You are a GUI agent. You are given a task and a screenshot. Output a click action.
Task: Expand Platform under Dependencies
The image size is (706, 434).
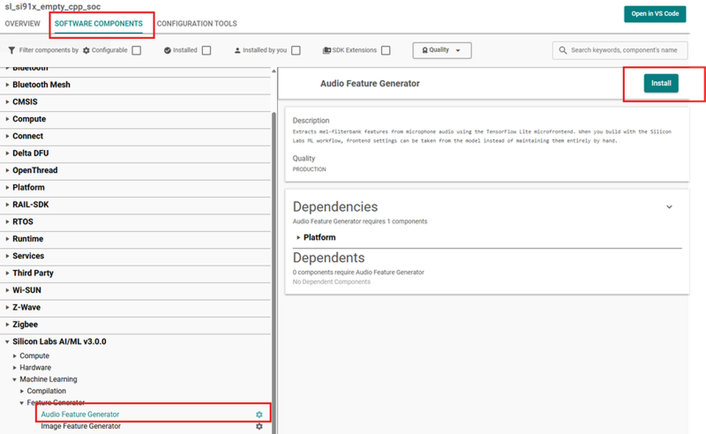(298, 238)
